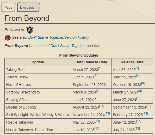Open reference [5] beside September 28, 2023

coord(107,83)
